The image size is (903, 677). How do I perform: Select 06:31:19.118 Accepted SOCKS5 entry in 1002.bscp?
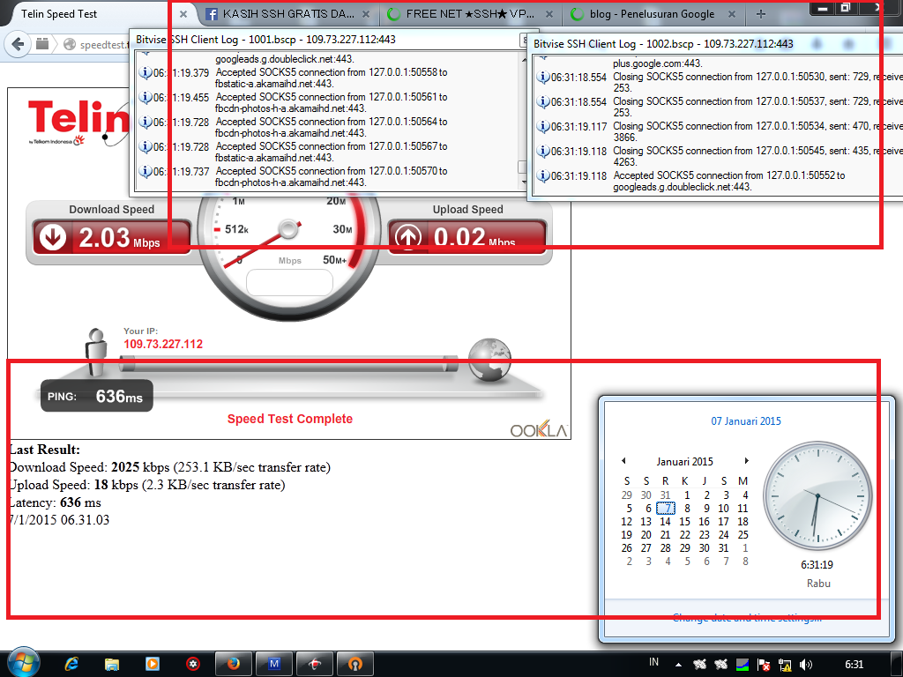pos(719,182)
